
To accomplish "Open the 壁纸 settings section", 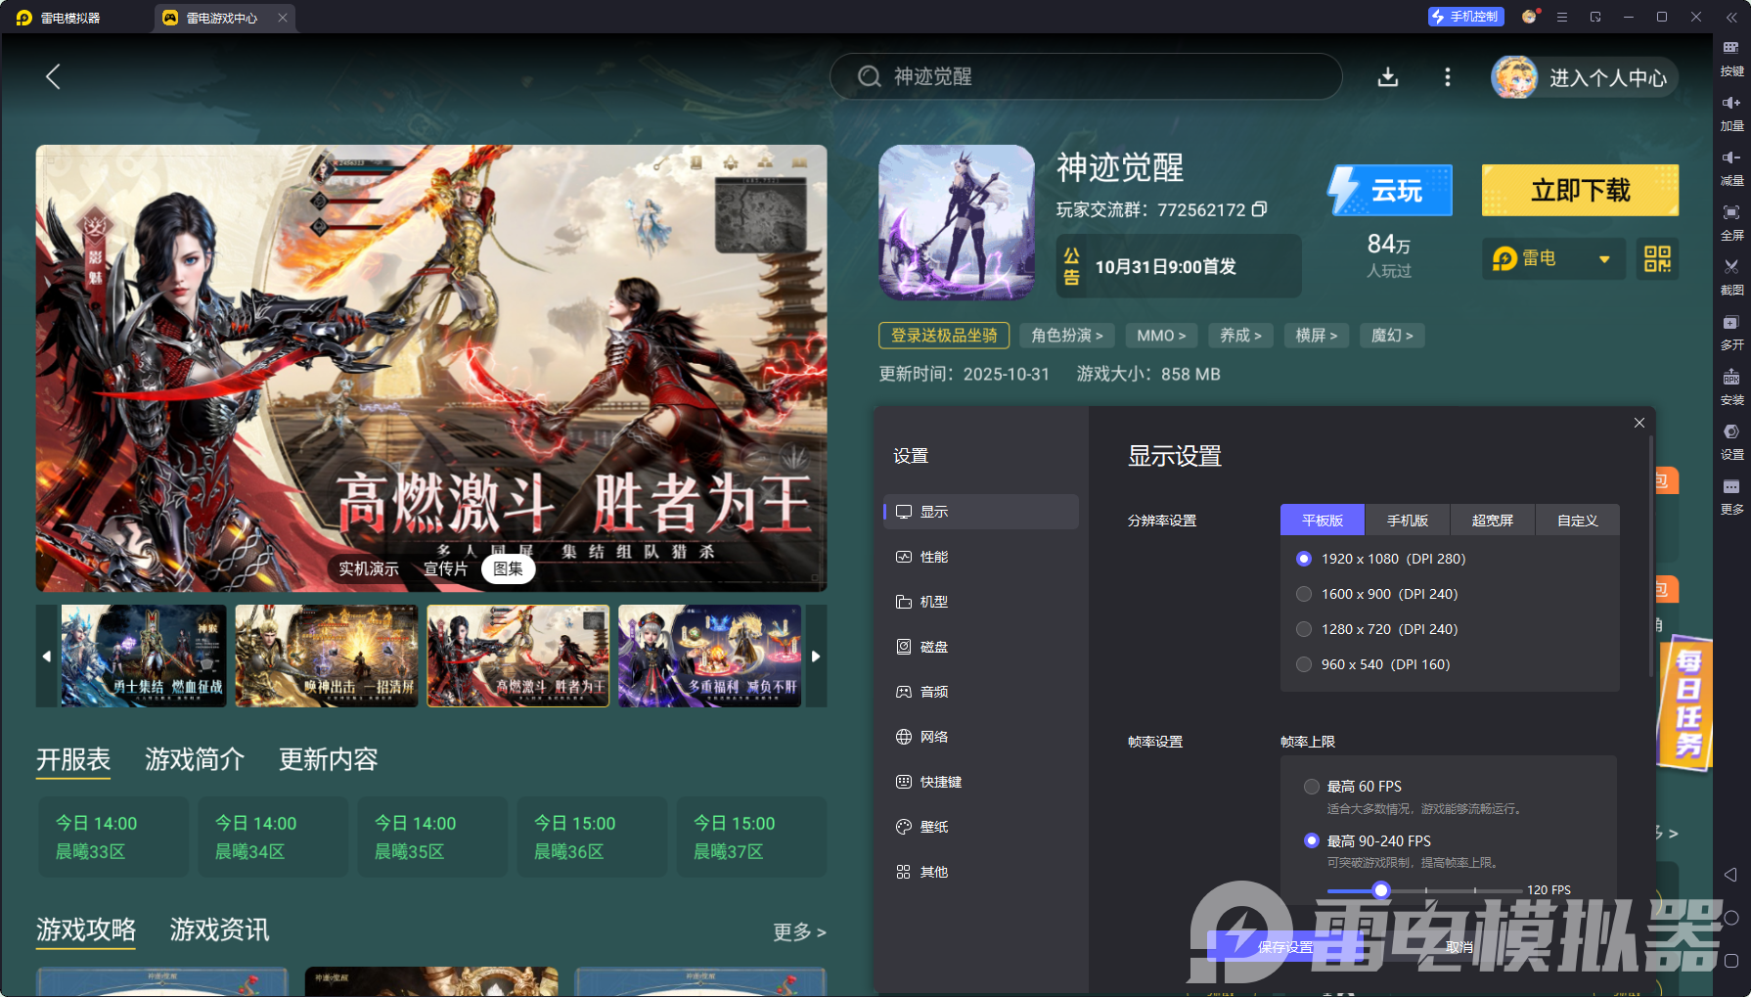I will click(x=932, y=826).
